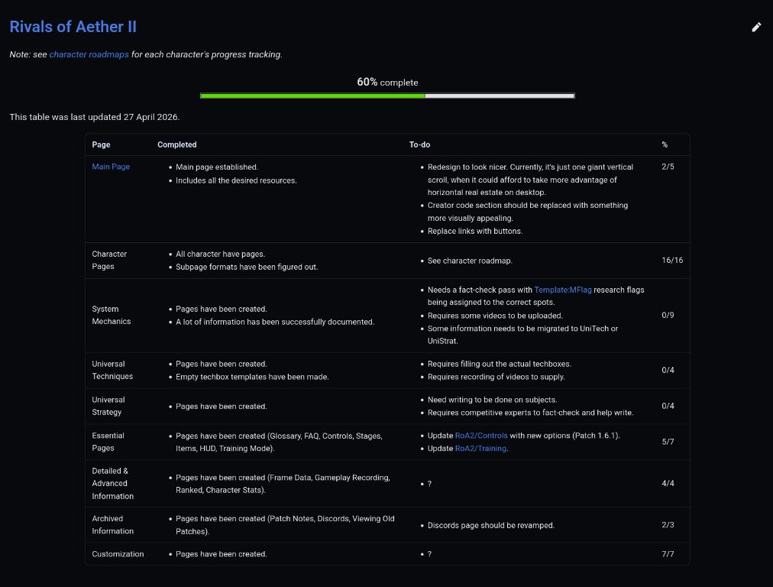Select the % column header
This screenshot has width=773, height=587.
(665, 144)
